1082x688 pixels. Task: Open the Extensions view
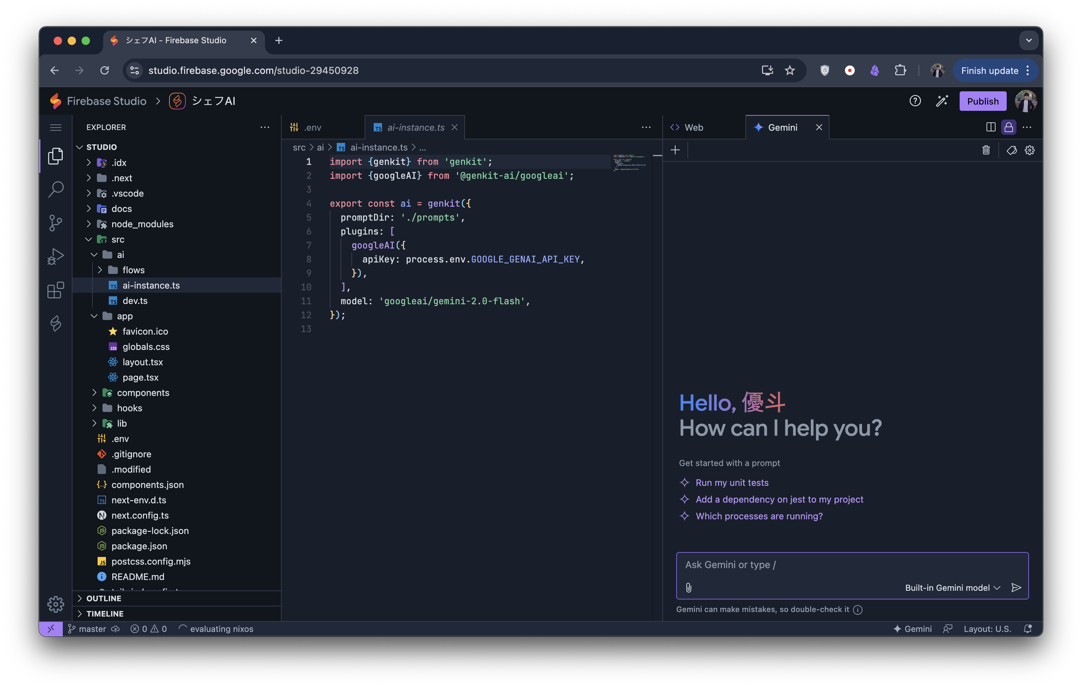coord(56,290)
